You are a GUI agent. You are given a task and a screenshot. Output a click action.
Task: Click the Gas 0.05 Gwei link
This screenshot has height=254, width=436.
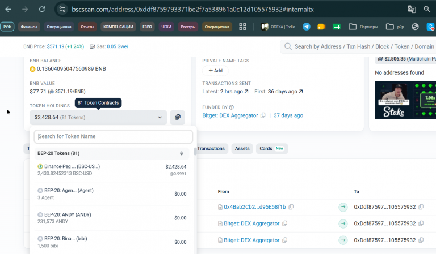118,46
